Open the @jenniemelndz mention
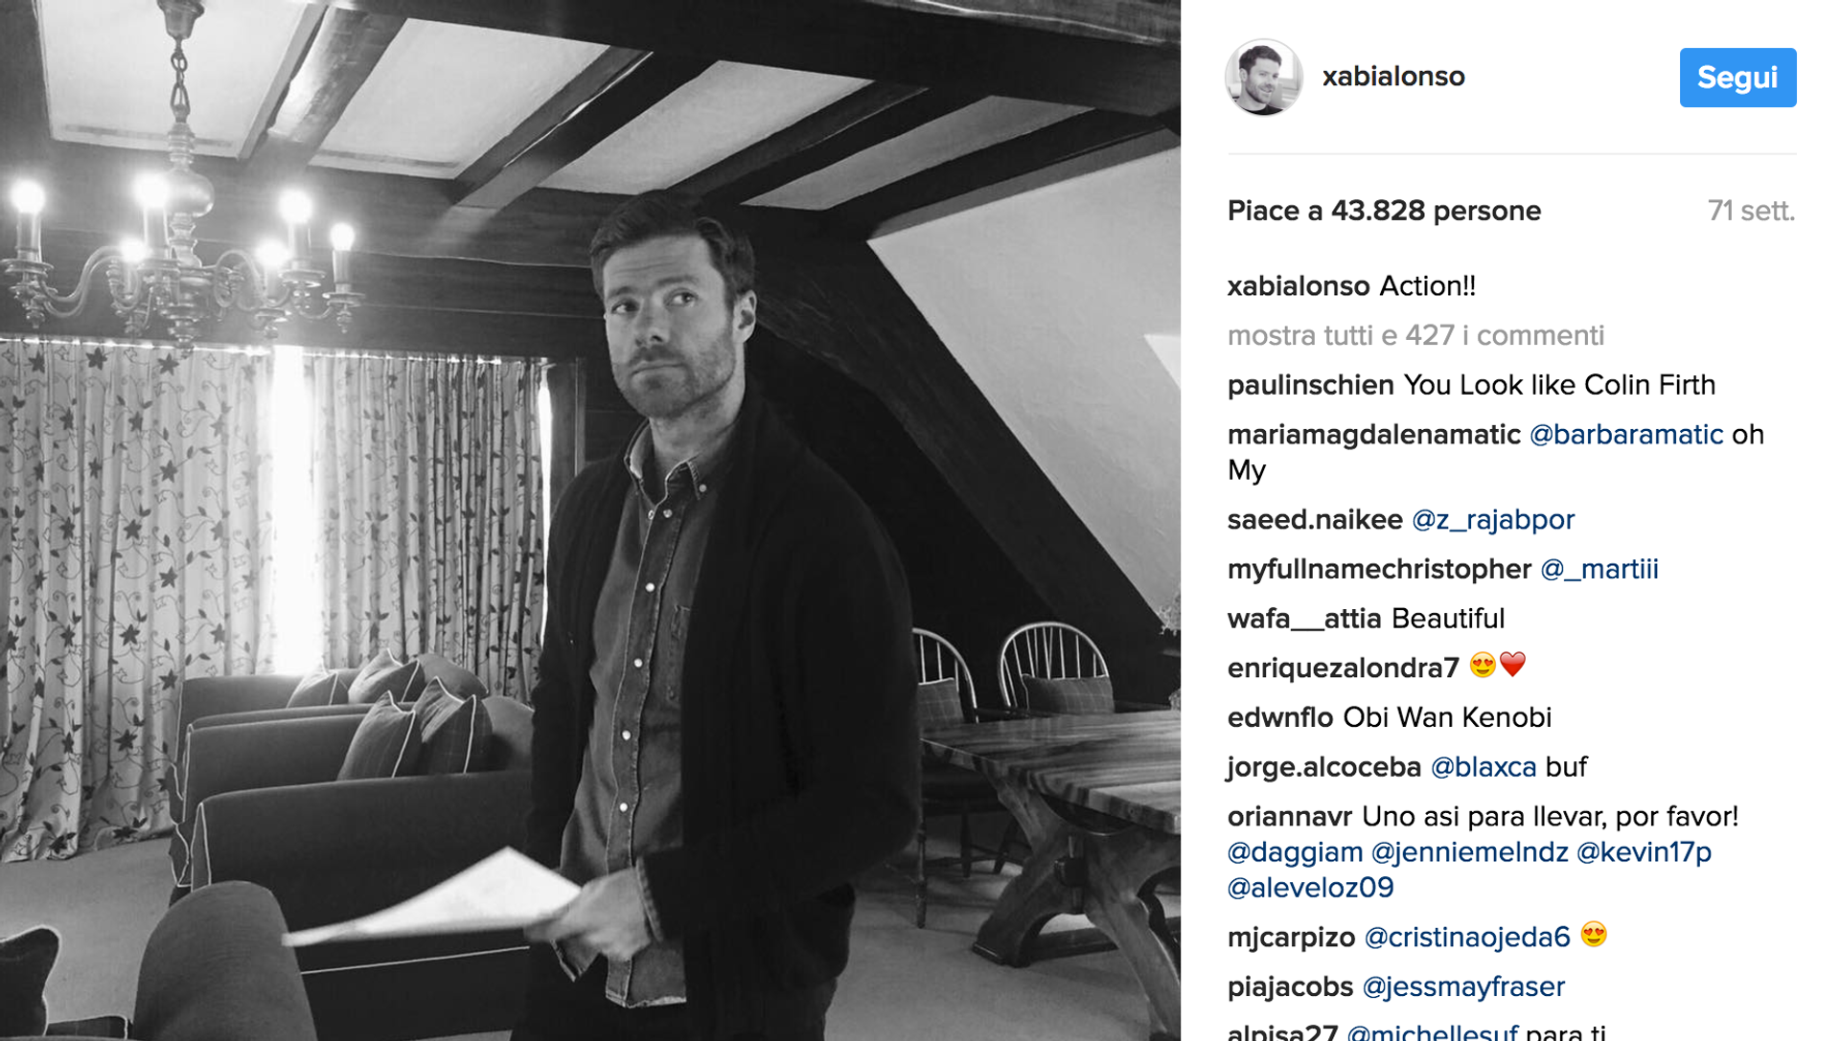Viewport: 1840px width, 1041px height. pos(1469,852)
